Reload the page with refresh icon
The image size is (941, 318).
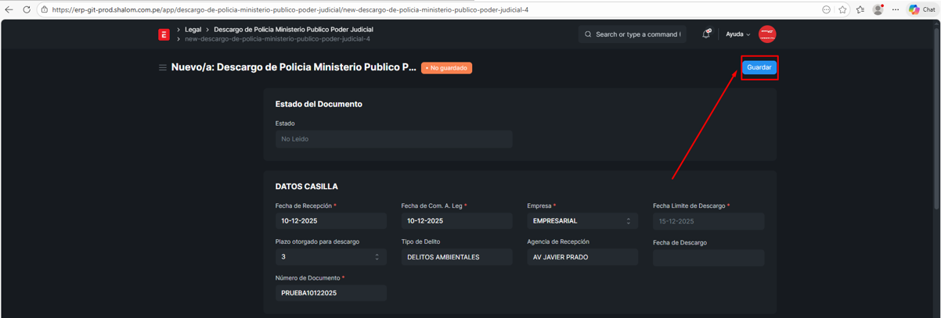coord(27,9)
